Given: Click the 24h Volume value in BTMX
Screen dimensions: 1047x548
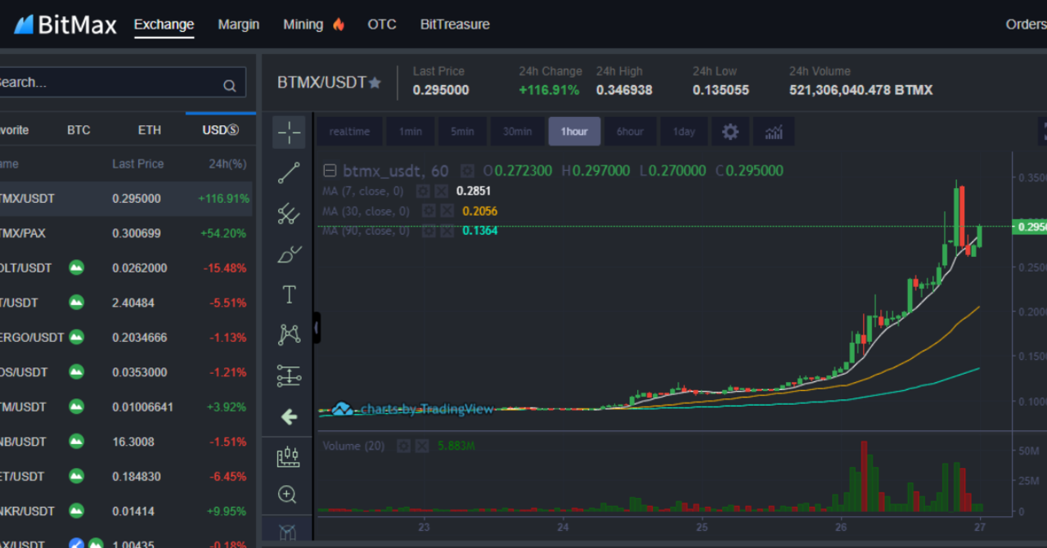Looking at the screenshot, I should point(861,90).
